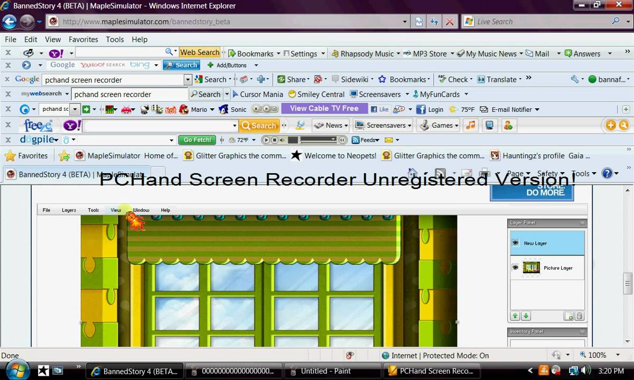This screenshot has width=634, height=380.
Task: Expand the address bar history dropdown
Action: coord(405,22)
